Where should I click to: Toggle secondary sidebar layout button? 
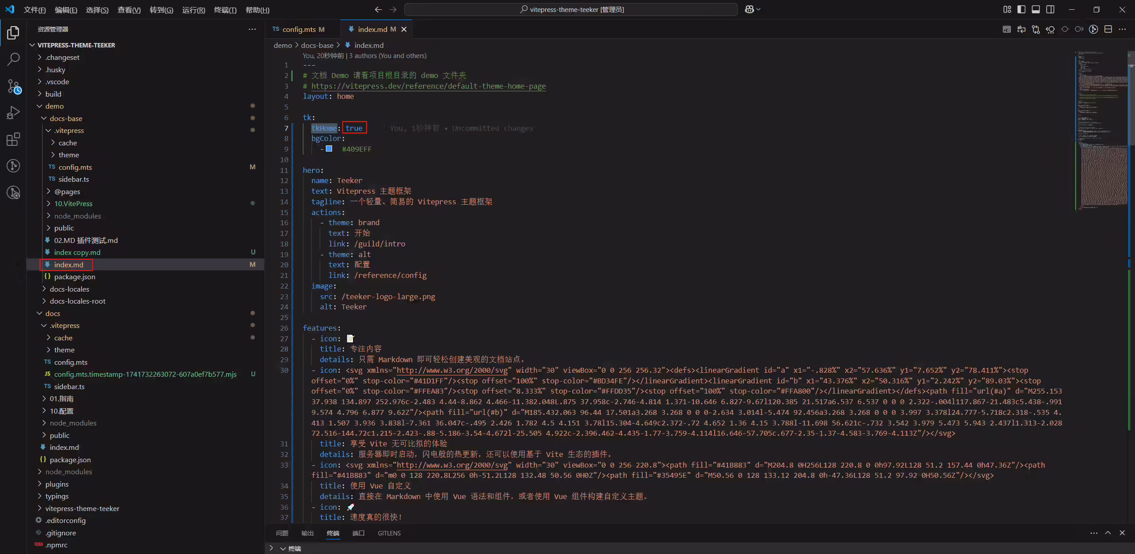point(1050,9)
